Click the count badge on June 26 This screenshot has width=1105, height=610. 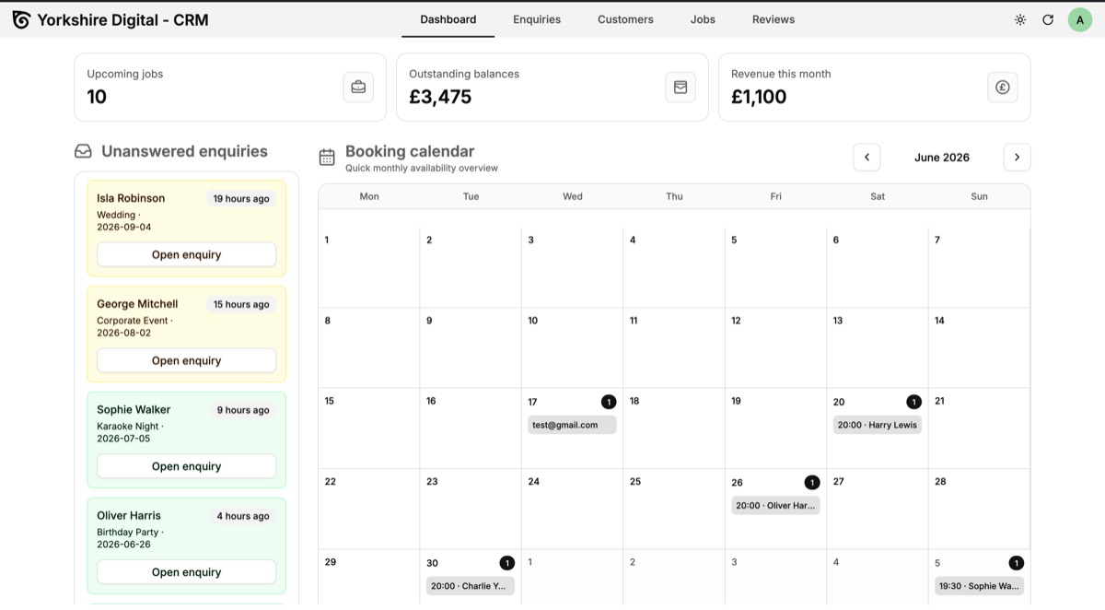[812, 482]
